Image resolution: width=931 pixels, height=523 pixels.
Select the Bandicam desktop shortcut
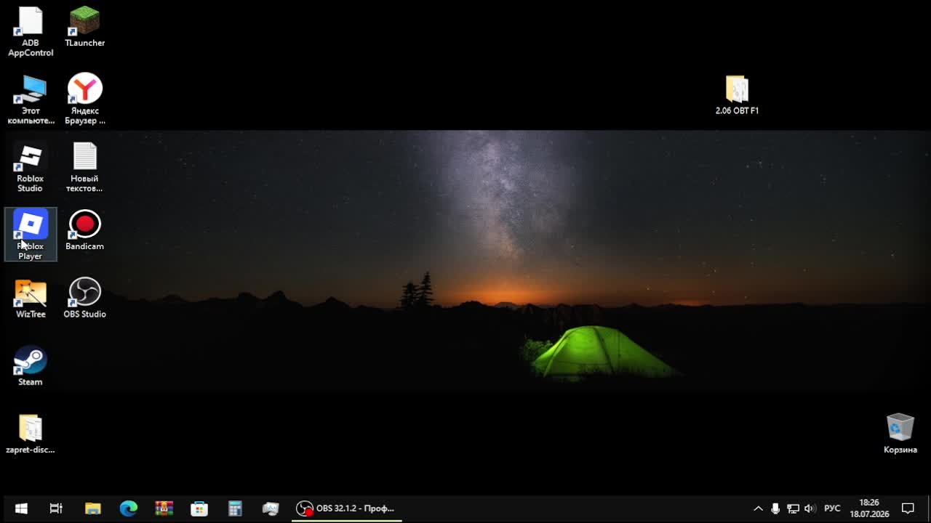click(85, 230)
